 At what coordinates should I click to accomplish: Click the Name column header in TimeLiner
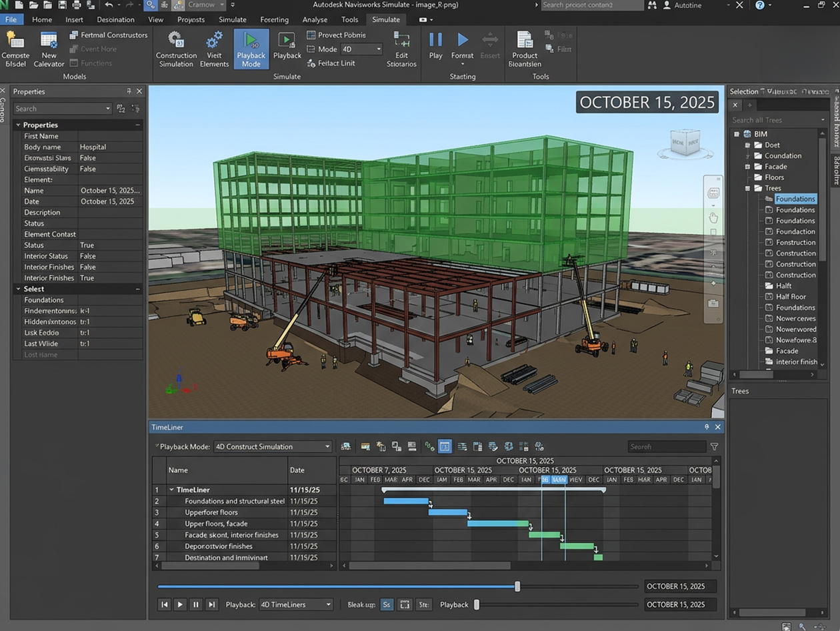(x=227, y=470)
